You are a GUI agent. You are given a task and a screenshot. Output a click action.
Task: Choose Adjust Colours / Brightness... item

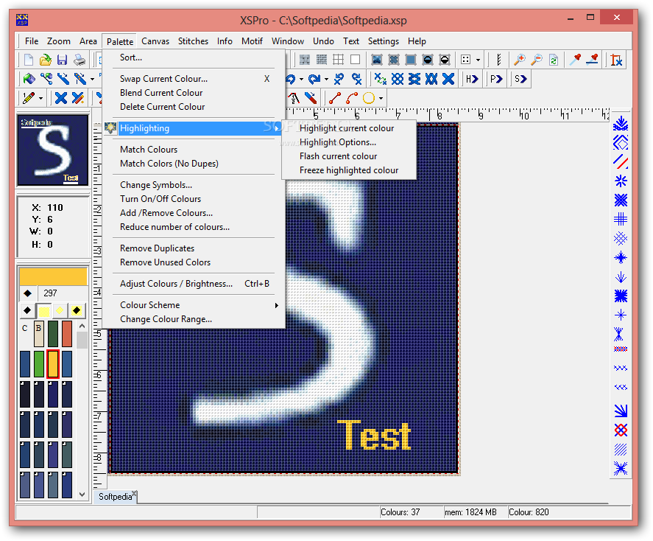coord(195,284)
